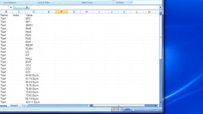203x114 pixels.
Task: Open the Name Box dropdown arrow
Action: coord(11,7)
